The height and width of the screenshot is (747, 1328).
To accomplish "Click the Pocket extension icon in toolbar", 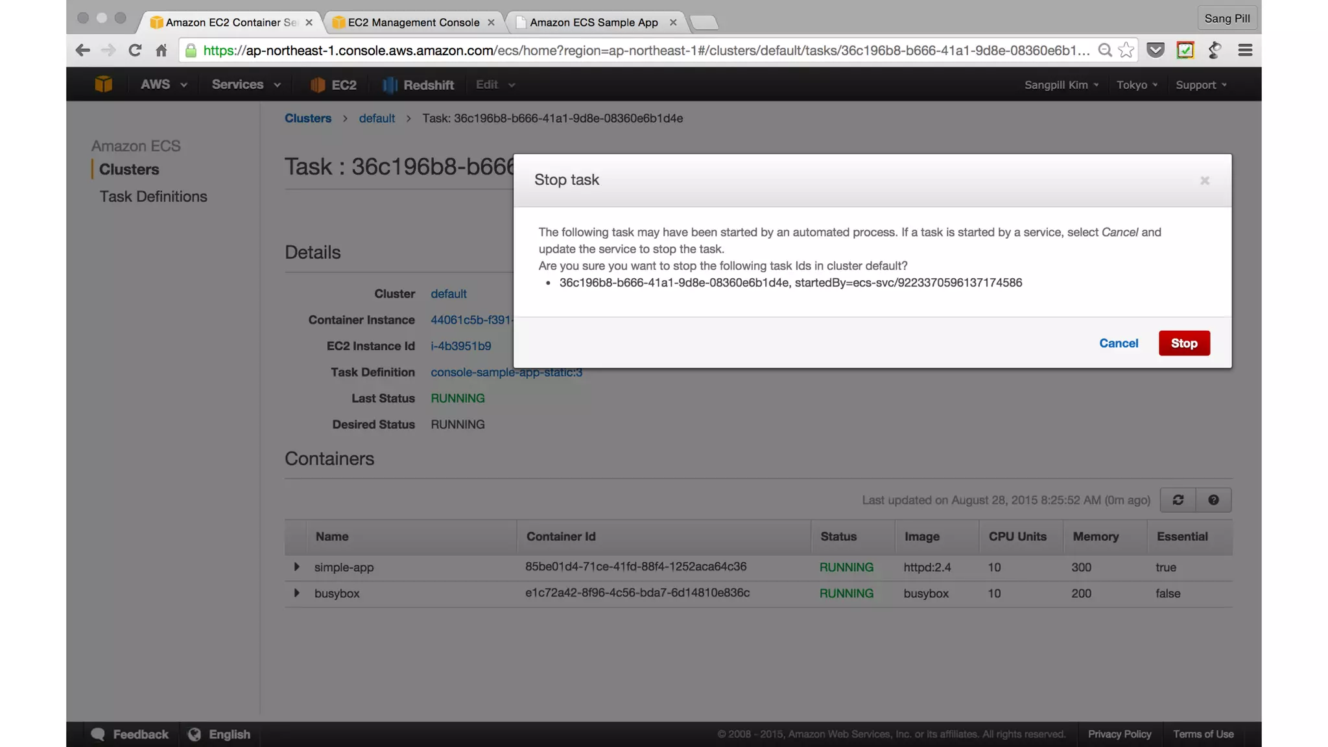I will click(1156, 51).
